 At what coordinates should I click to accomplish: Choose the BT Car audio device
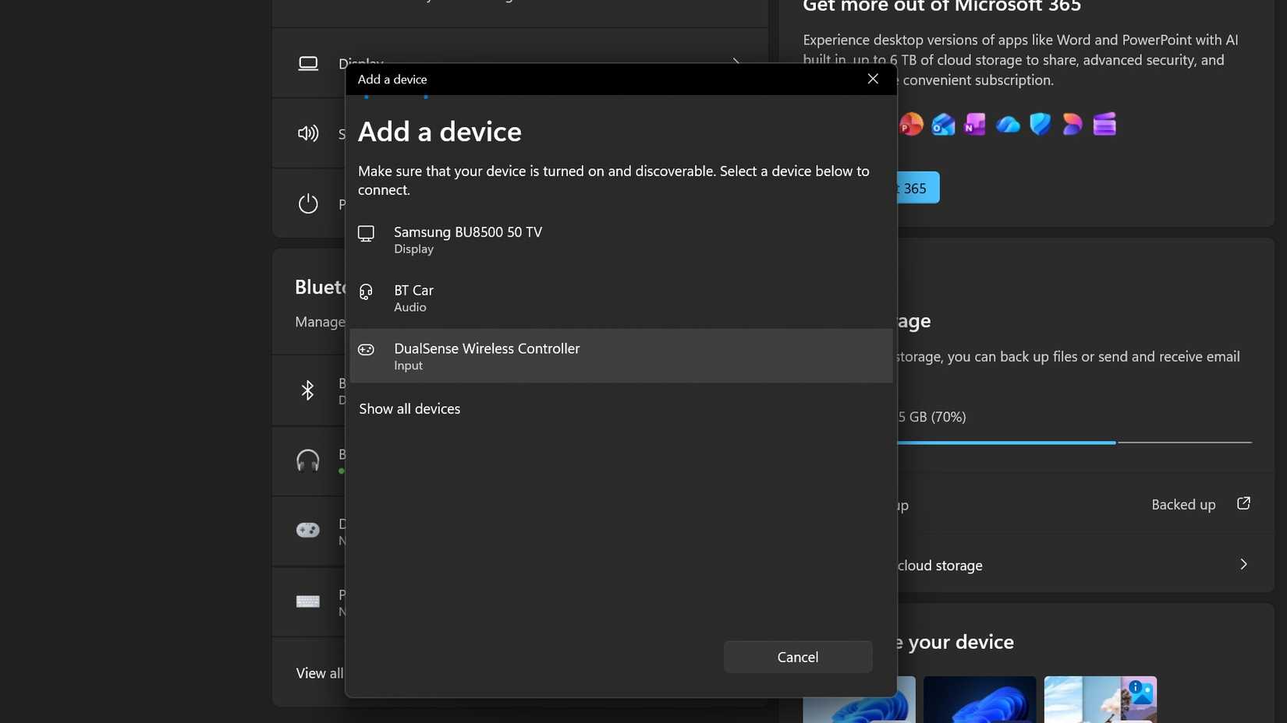(x=621, y=298)
